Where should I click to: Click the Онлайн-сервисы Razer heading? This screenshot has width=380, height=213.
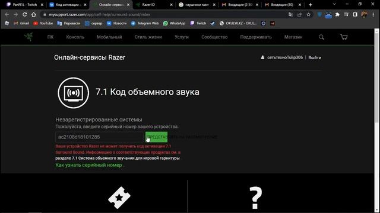point(90,57)
